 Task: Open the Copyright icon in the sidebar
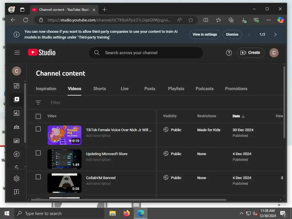tap(17, 154)
